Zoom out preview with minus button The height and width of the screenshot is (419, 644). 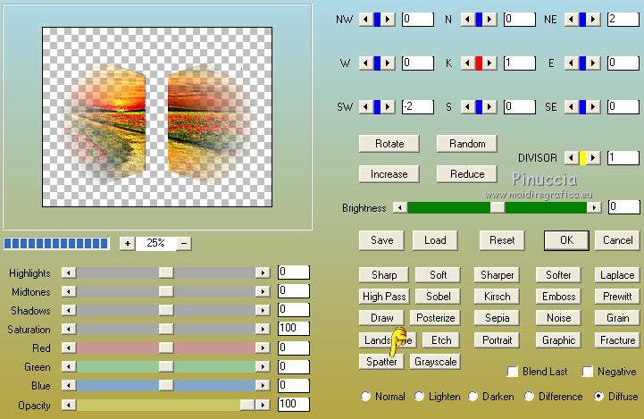[x=184, y=244]
